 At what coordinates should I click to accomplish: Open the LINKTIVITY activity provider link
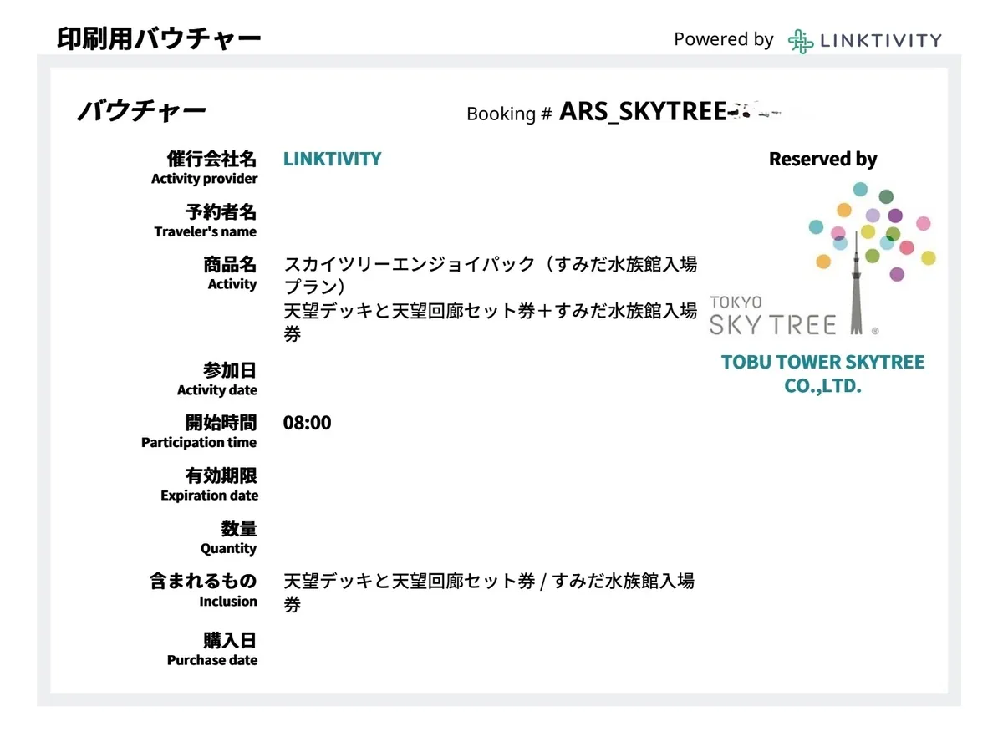[x=332, y=159]
